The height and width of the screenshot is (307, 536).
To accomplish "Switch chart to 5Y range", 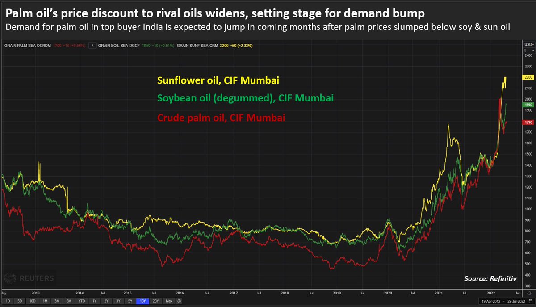I will coord(130,301).
